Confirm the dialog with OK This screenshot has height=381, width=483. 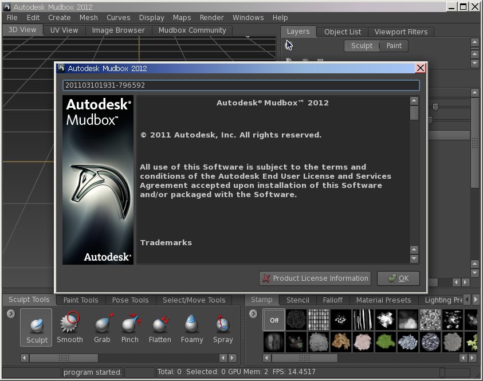(x=398, y=278)
